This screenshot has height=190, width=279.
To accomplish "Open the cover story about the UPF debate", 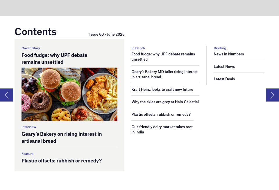I will [x=54, y=58].
